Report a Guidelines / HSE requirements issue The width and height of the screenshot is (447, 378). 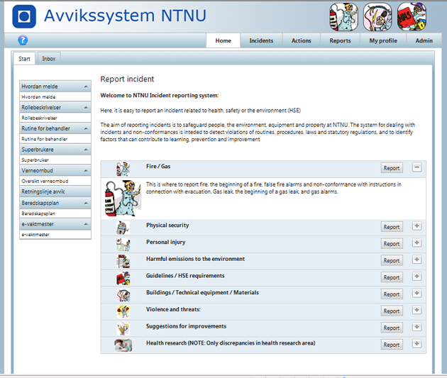point(392,277)
